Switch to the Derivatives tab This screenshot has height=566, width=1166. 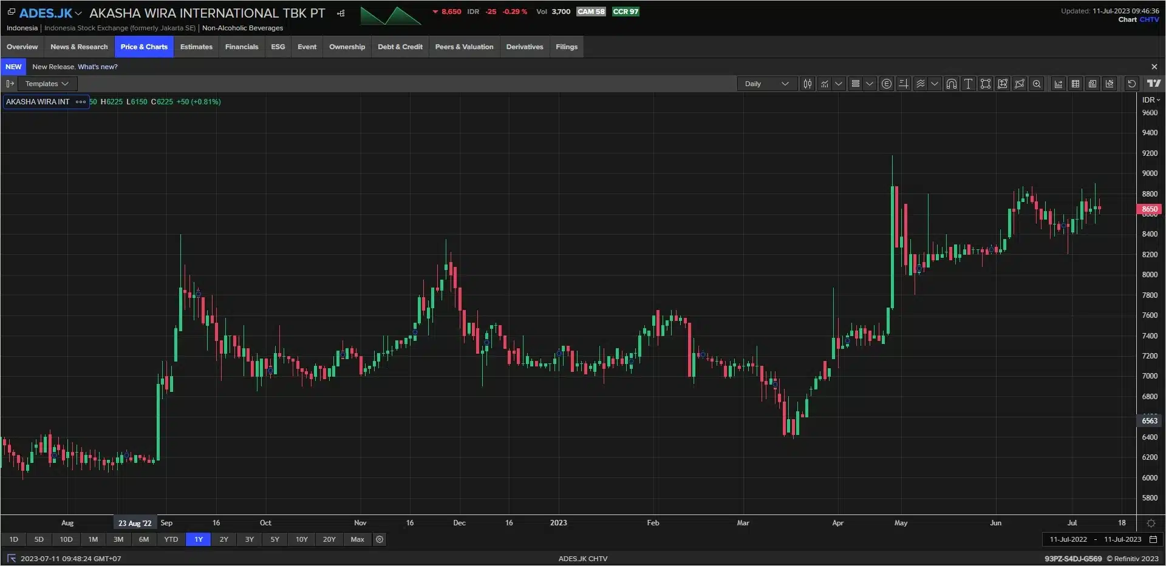[x=525, y=47]
